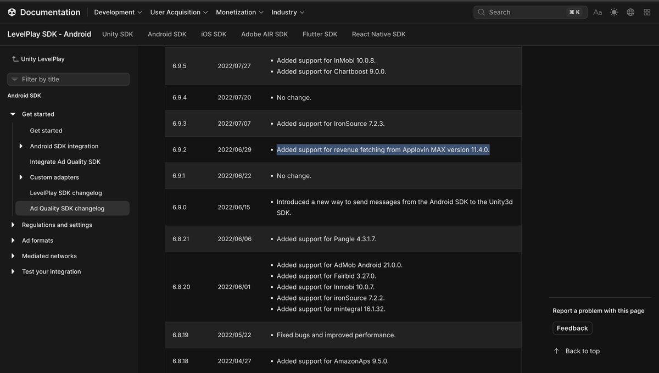Expand Custom adapters arrow

(x=21, y=177)
